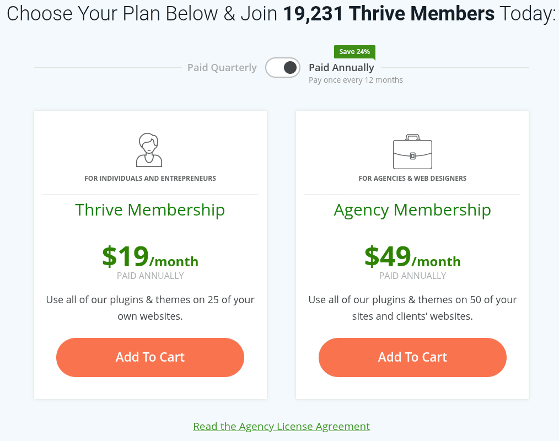Click PAID ANNUALLY text under the $49 price

(x=412, y=276)
